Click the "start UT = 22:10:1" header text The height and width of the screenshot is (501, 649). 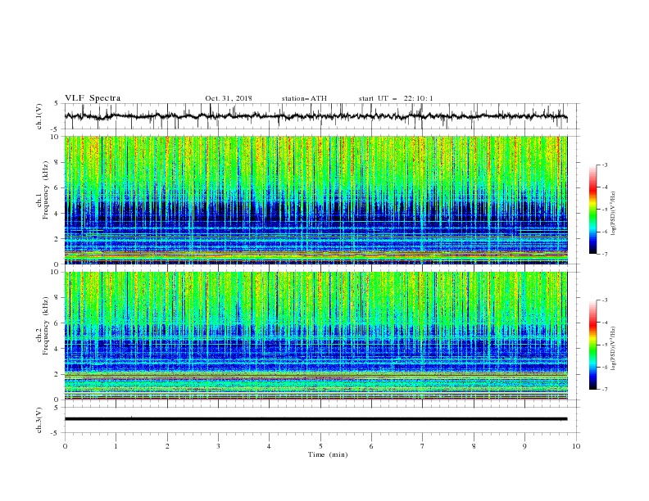[396, 98]
